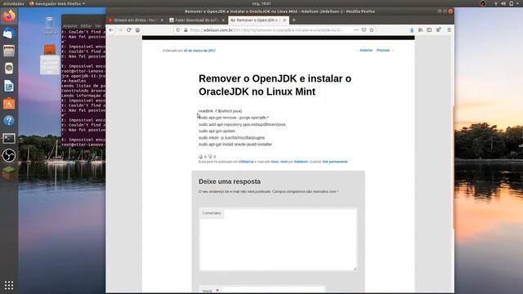Open Help from the dock
Viewport: 523px width, 294px height.
click(9, 121)
